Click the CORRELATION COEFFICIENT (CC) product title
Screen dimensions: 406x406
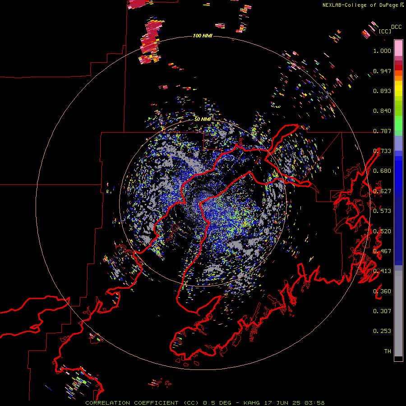click(142, 403)
